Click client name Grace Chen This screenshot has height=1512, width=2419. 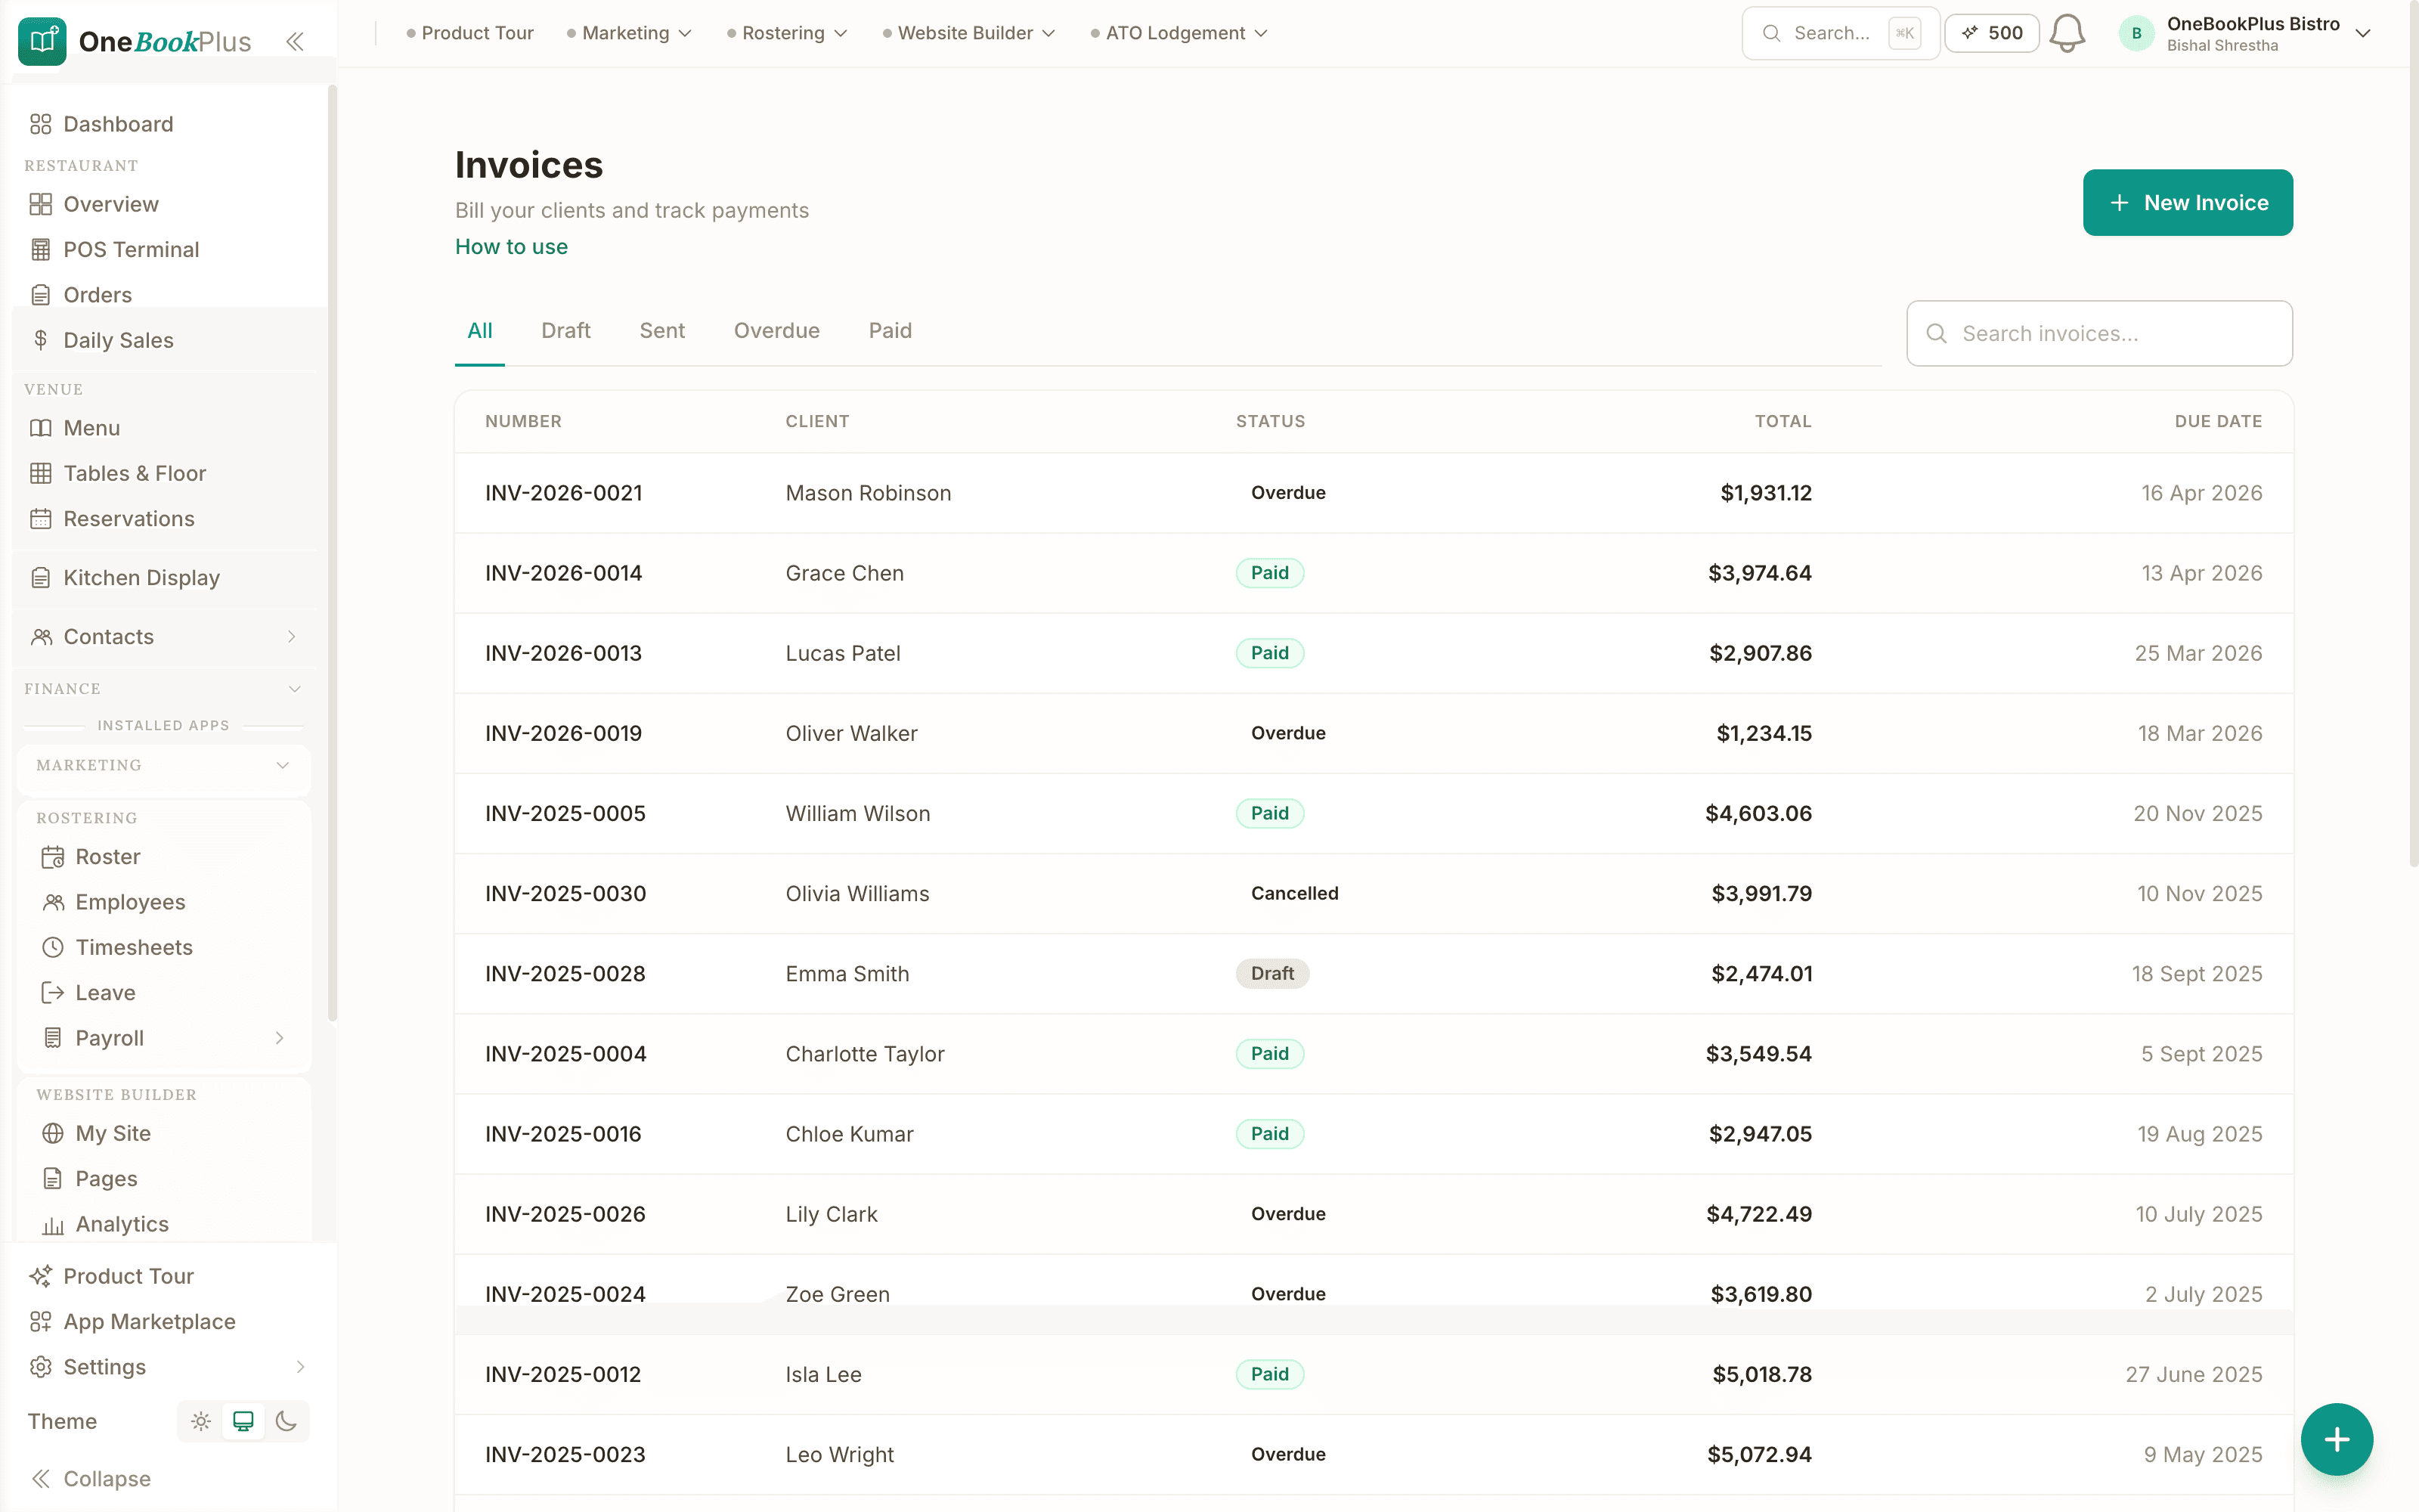844,574
